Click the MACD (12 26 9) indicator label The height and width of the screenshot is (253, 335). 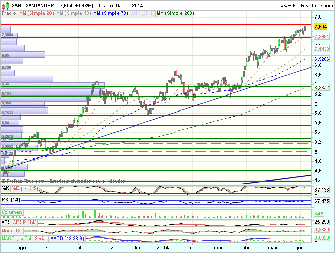(67, 239)
